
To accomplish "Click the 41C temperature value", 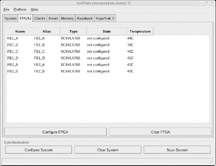I will click(130, 58).
